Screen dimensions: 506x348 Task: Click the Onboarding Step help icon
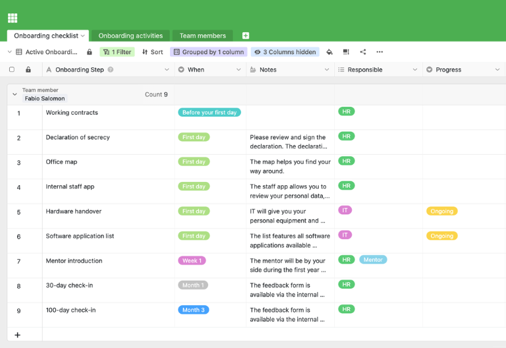tap(110, 70)
